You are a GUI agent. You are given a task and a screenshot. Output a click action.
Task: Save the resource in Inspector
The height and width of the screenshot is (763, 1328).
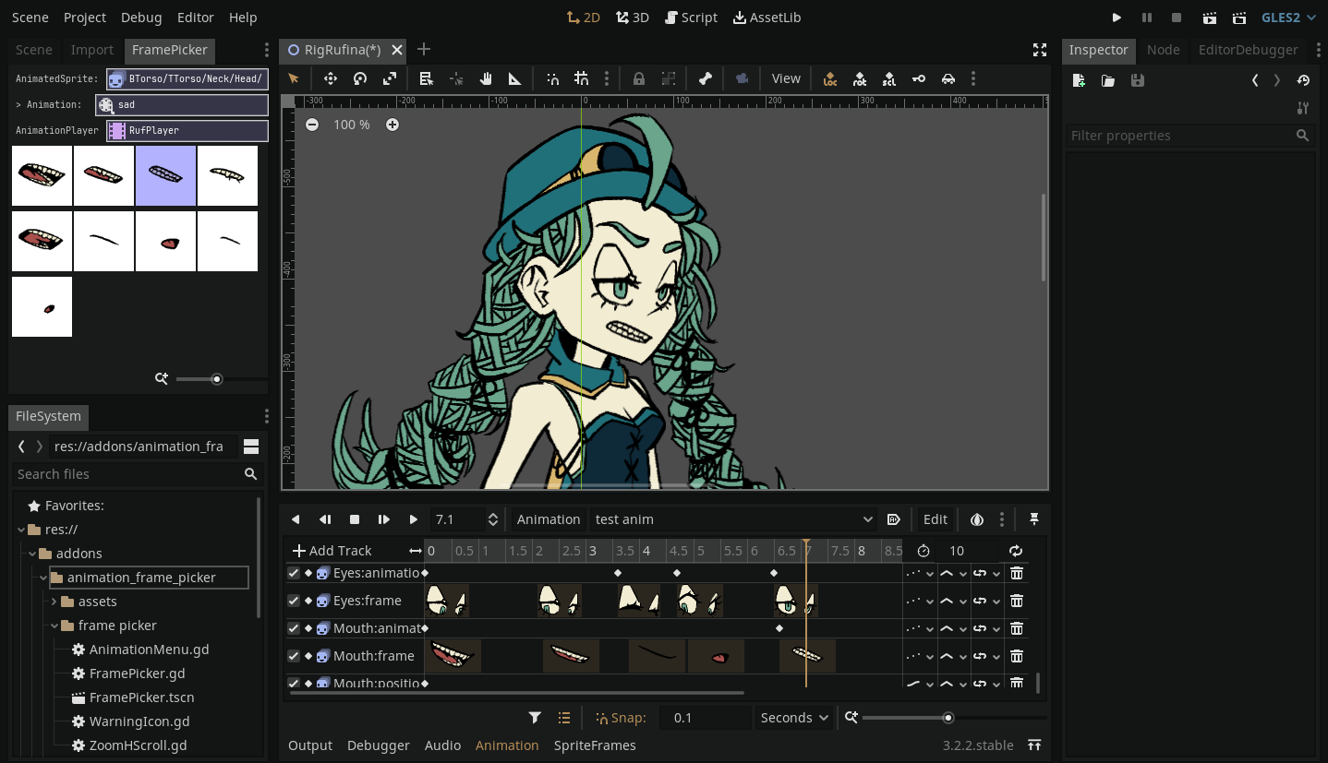click(x=1137, y=80)
